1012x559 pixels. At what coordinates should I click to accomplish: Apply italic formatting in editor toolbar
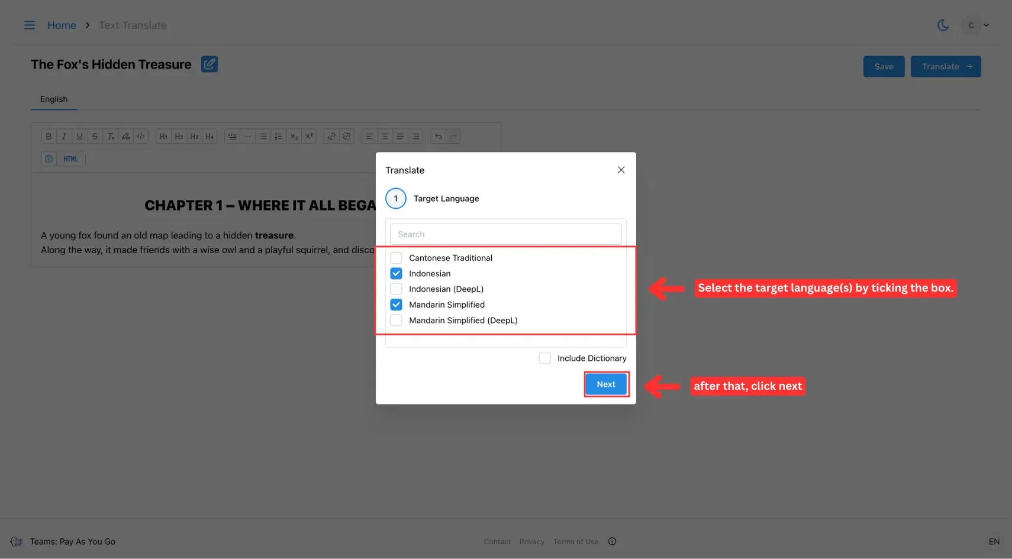64,136
